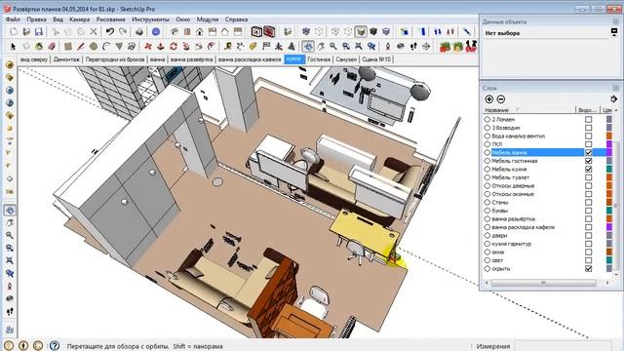
Task: Open ванна раскладка кафеля scene tab
Action: [250, 59]
